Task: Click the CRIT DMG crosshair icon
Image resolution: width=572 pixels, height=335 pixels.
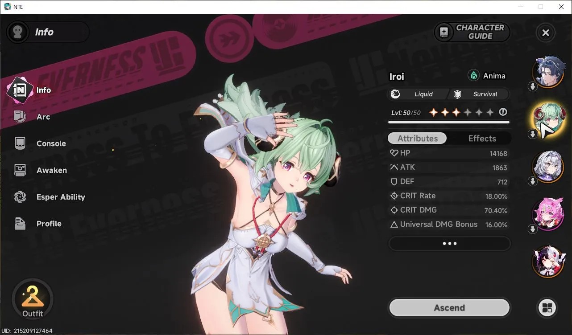Action: point(394,210)
